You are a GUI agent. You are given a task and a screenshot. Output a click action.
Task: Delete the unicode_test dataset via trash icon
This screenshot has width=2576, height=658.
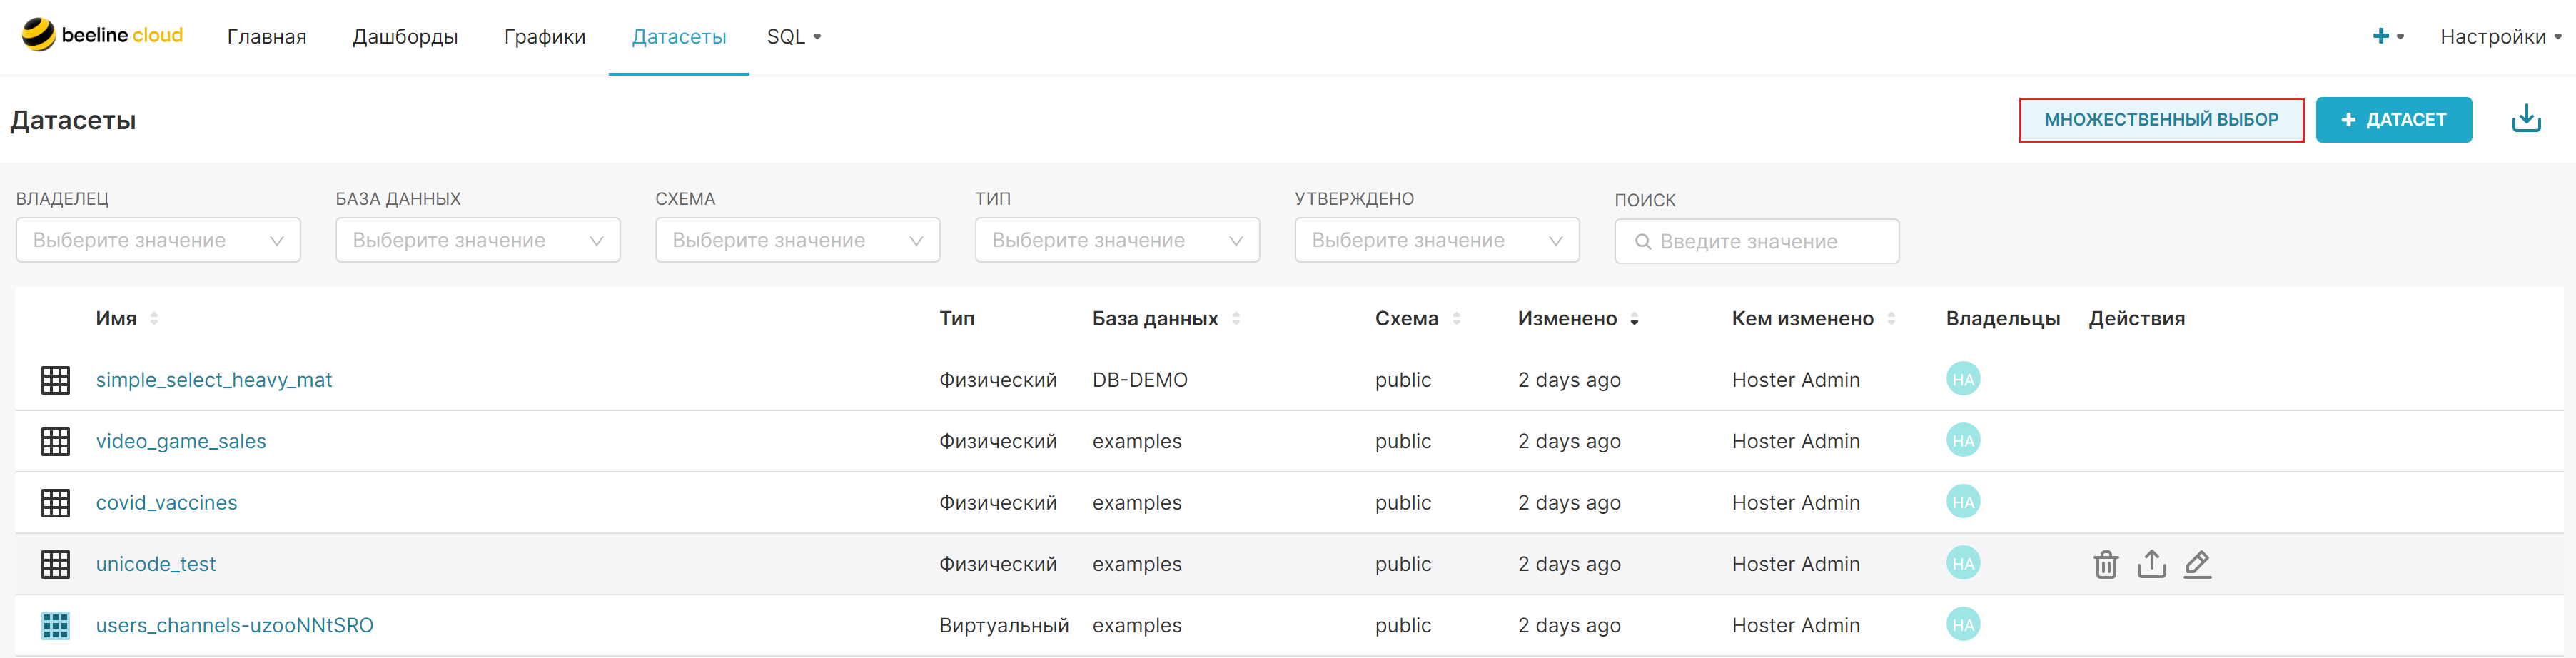(2106, 564)
